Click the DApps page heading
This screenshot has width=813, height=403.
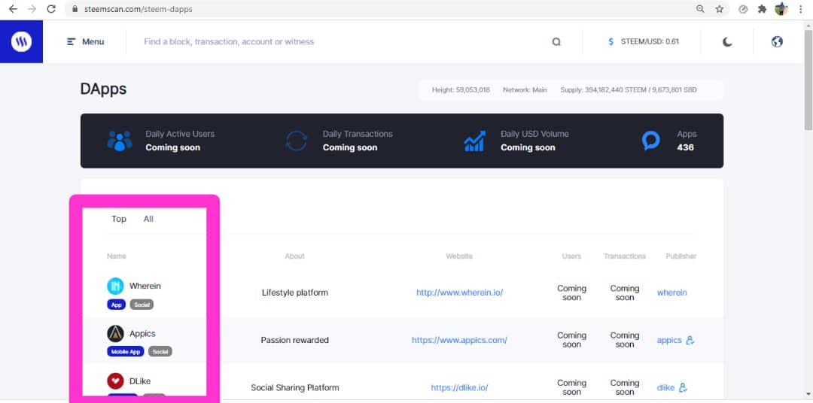pyautogui.click(x=103, y=89)
